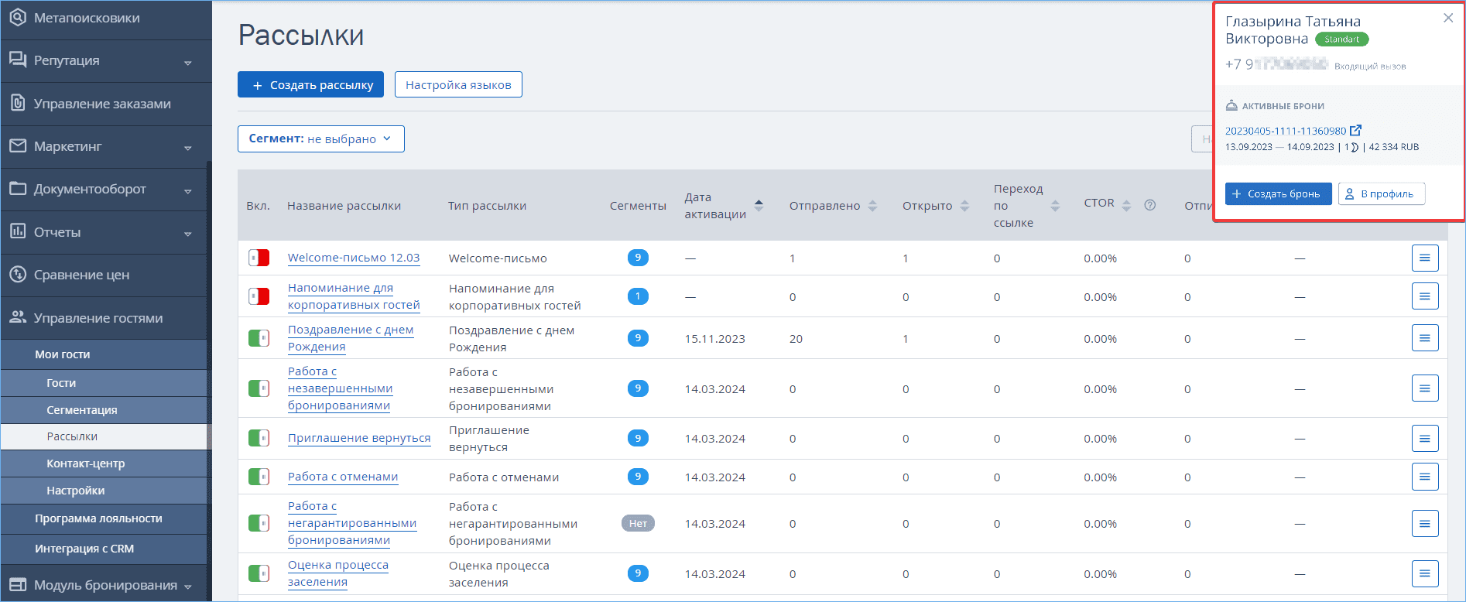This screenshot has width=1466, height=602.
Task: Open the Сегмент: не выбрано dropdown
Action: pyautogui.click(x=320, y=139)
